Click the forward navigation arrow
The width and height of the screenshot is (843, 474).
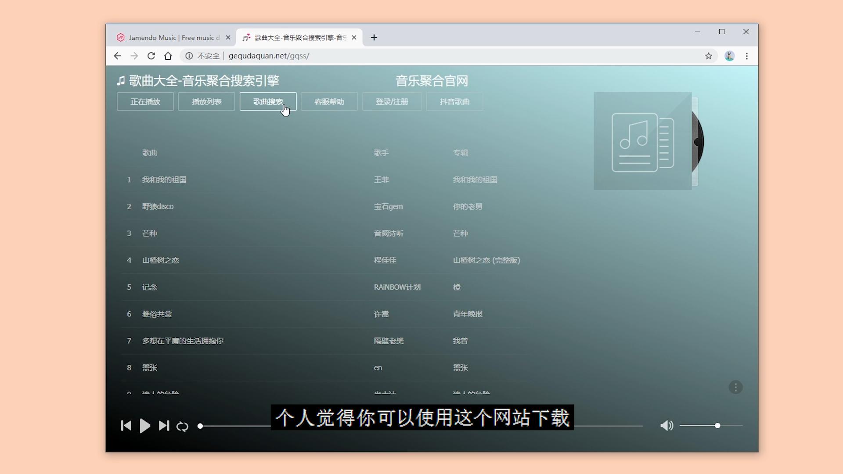pos(134,56)
